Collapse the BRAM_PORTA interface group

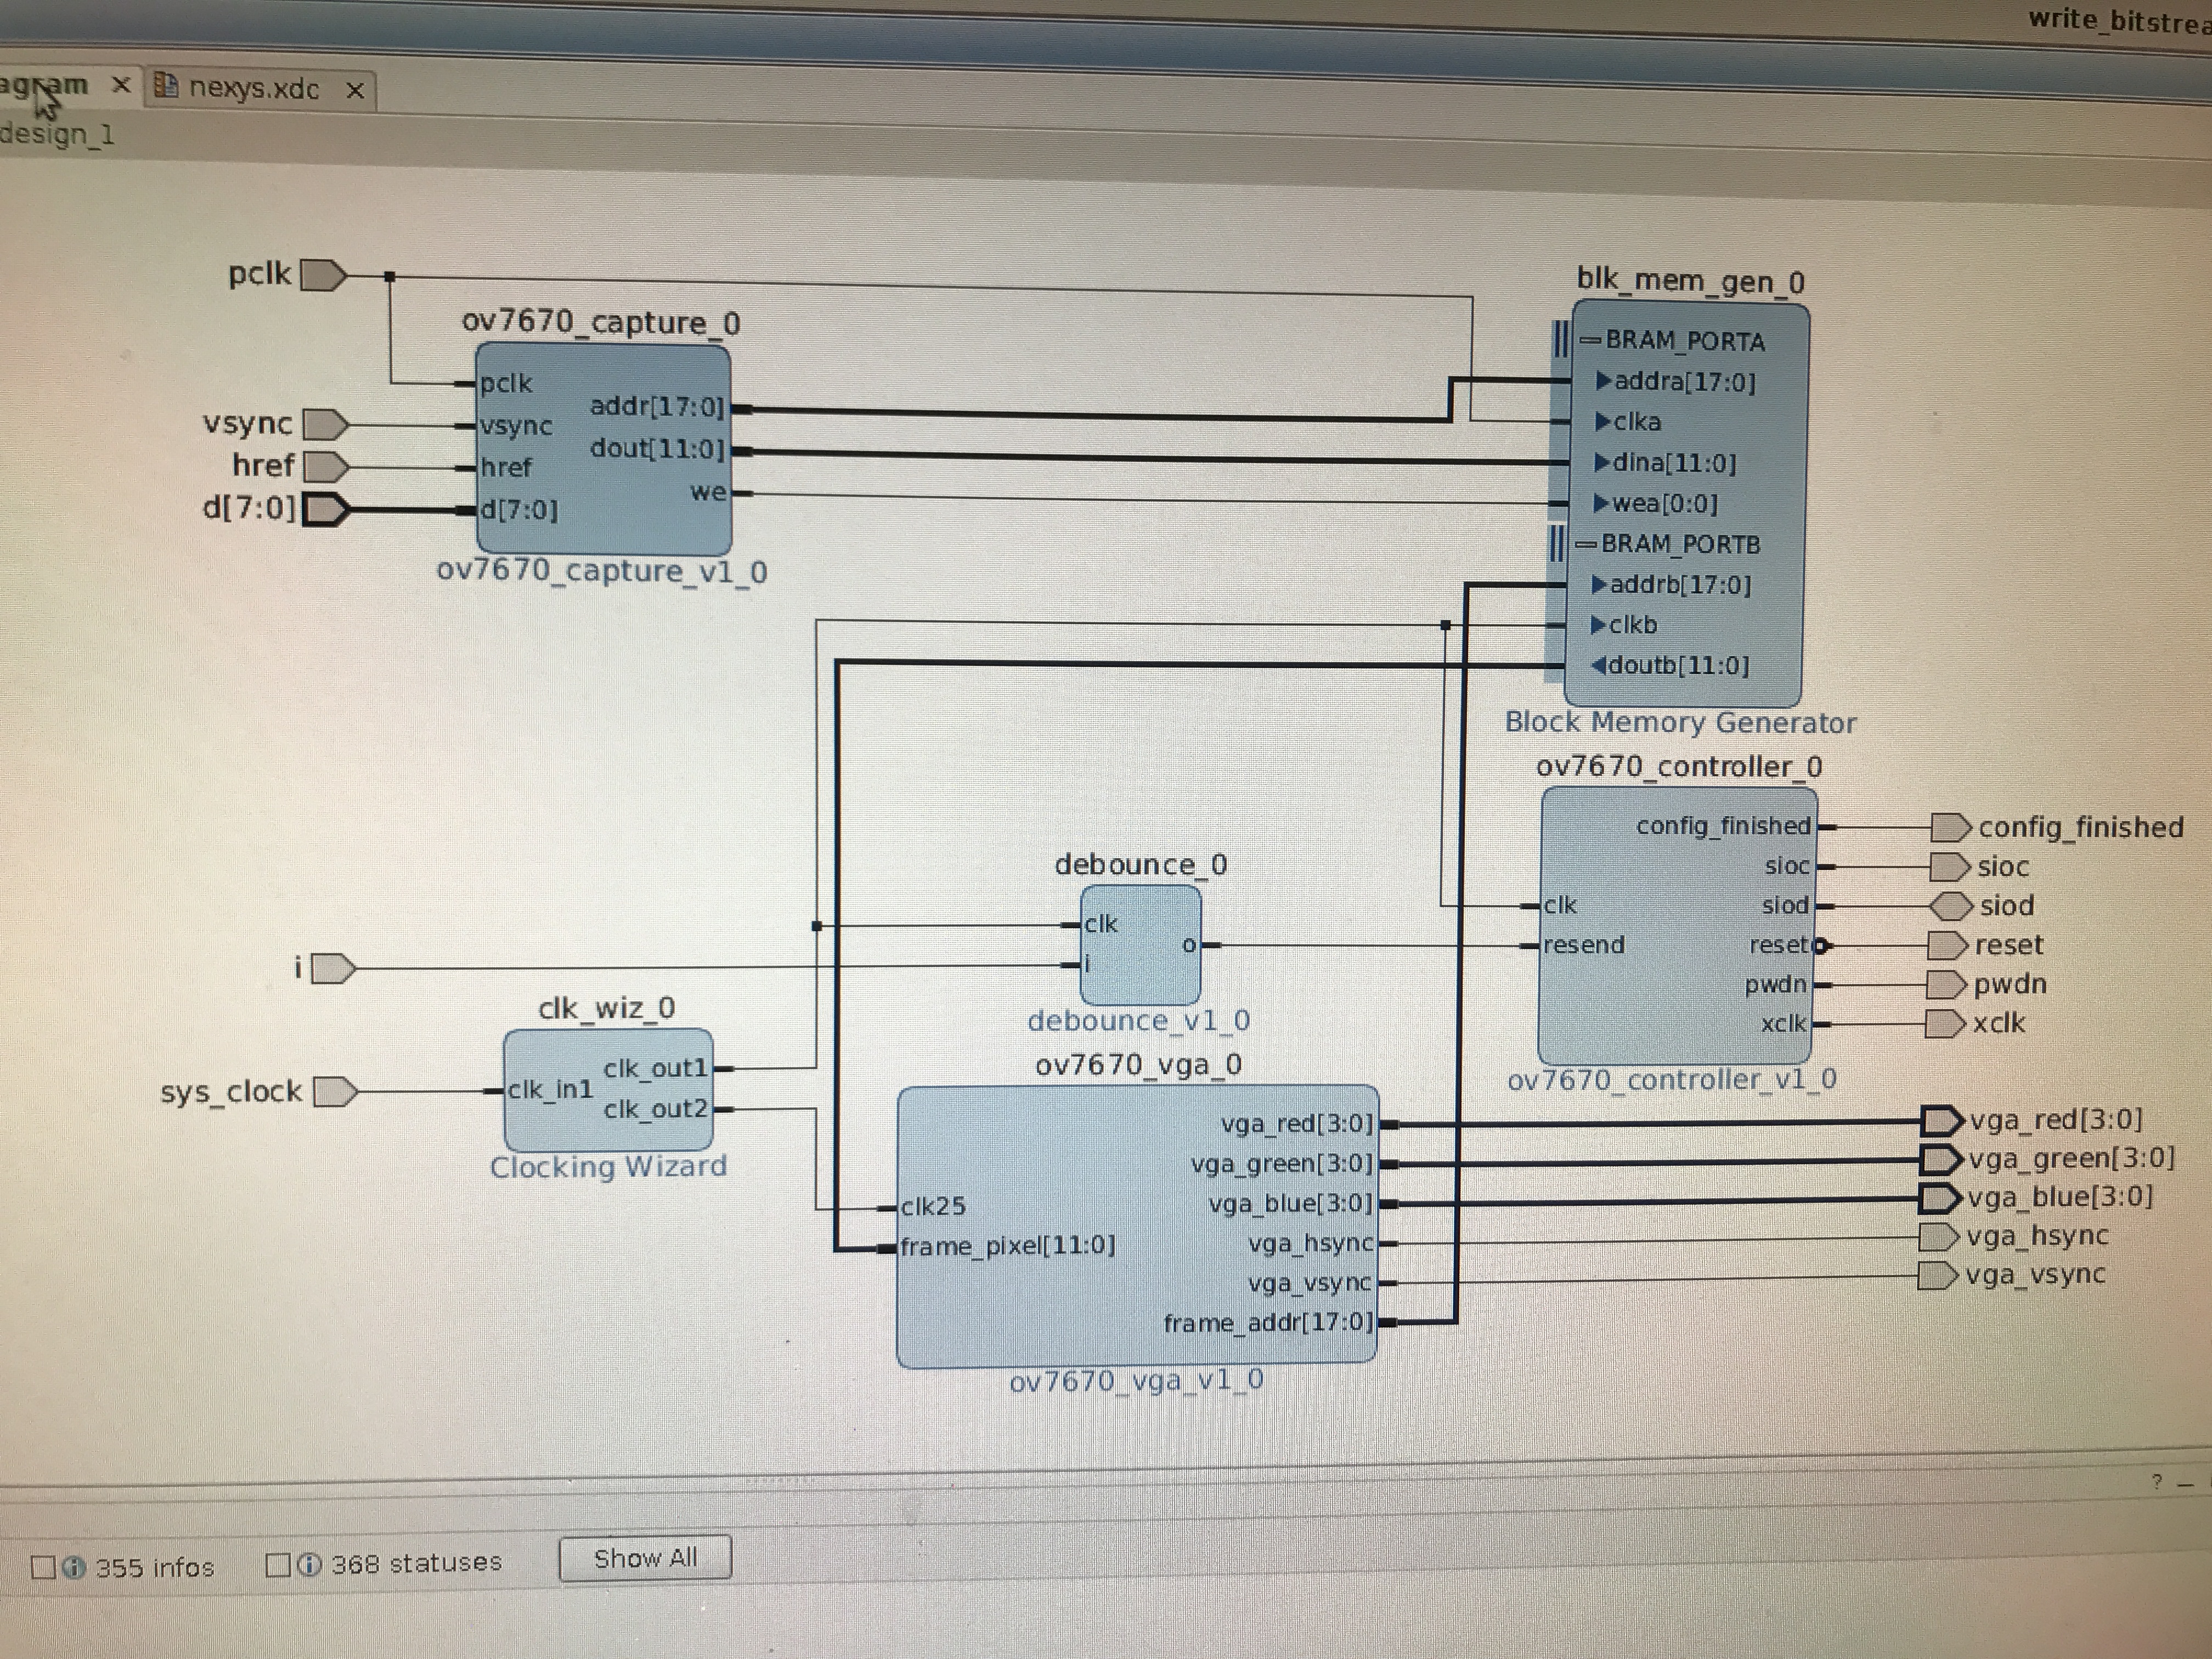(1589, 341)
